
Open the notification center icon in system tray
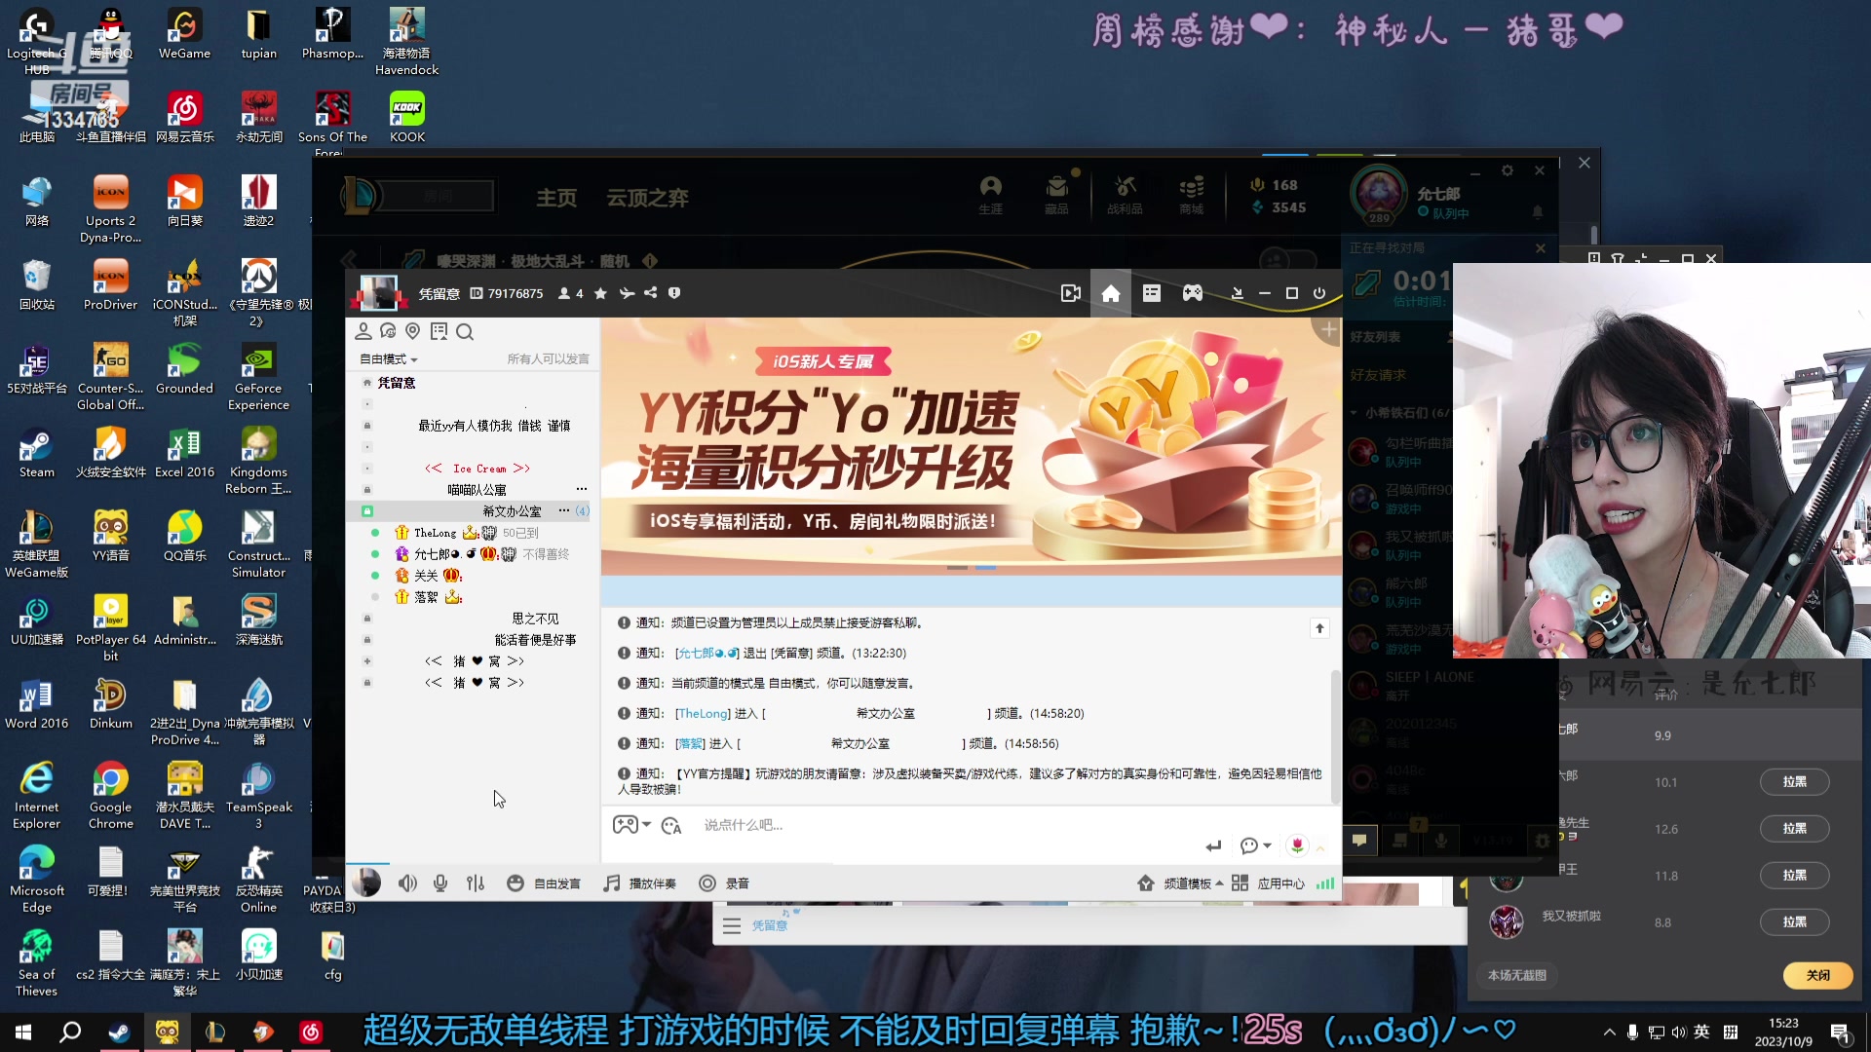tap(1841, 1033)
